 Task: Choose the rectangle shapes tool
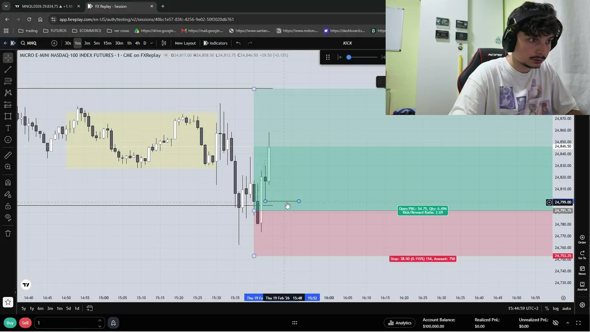coord(8,116)
